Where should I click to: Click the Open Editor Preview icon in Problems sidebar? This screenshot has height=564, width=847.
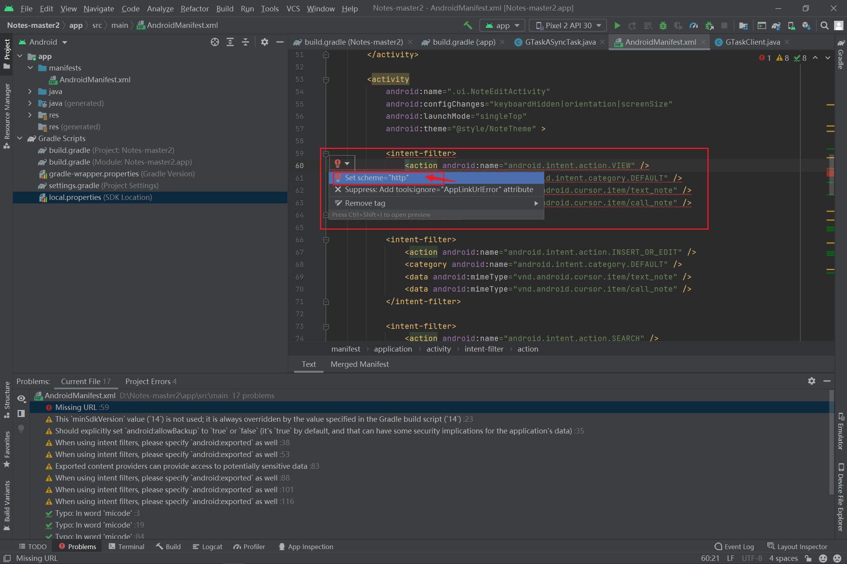coord(21,413)
